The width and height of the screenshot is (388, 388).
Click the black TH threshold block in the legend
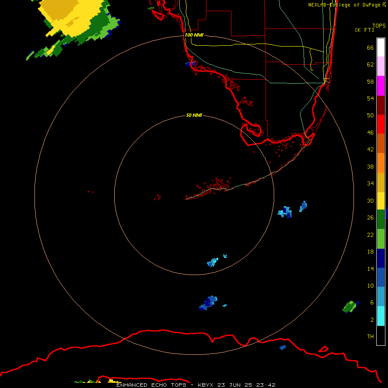(x=381, y=335)
